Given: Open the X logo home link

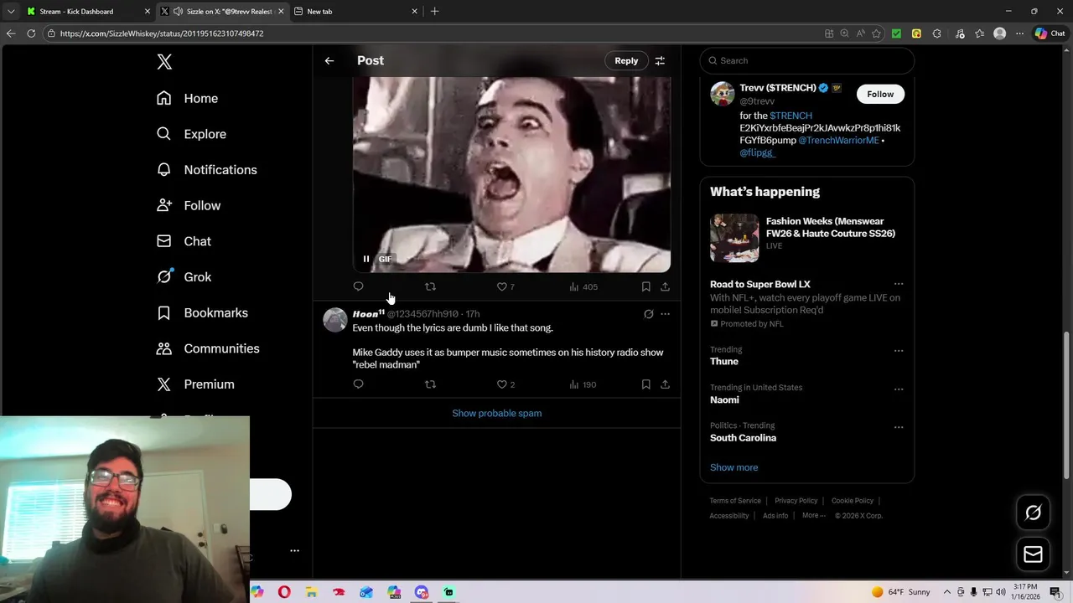Looking at the screenshot, I should tap(164, 62).
